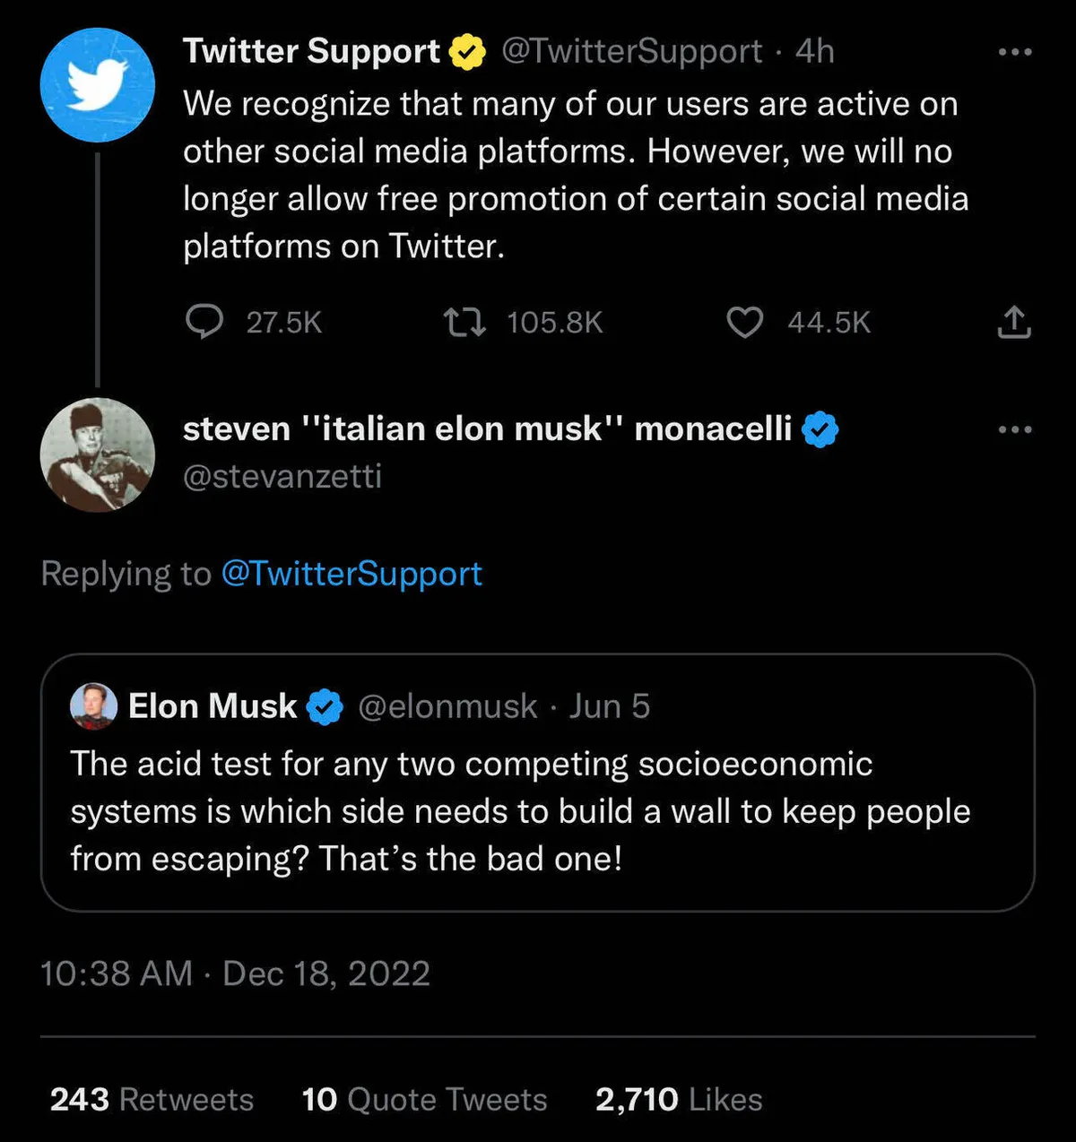Click Elon Musk's small avatar in quoted tweet
1076x1142 pixels.
[94, 706]
